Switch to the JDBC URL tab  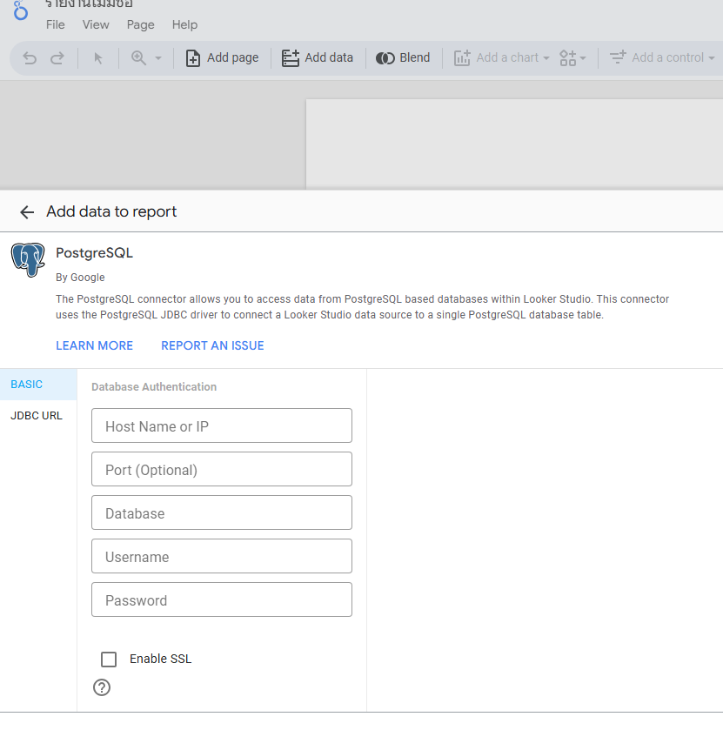coord(37,416)
